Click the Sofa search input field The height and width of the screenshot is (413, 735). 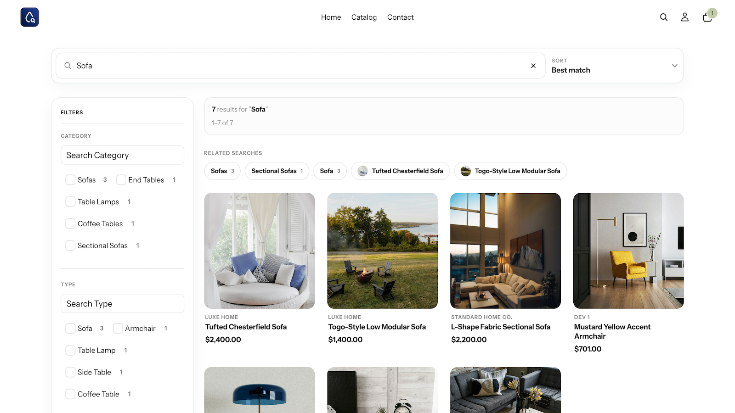click(x=300, y=66)
